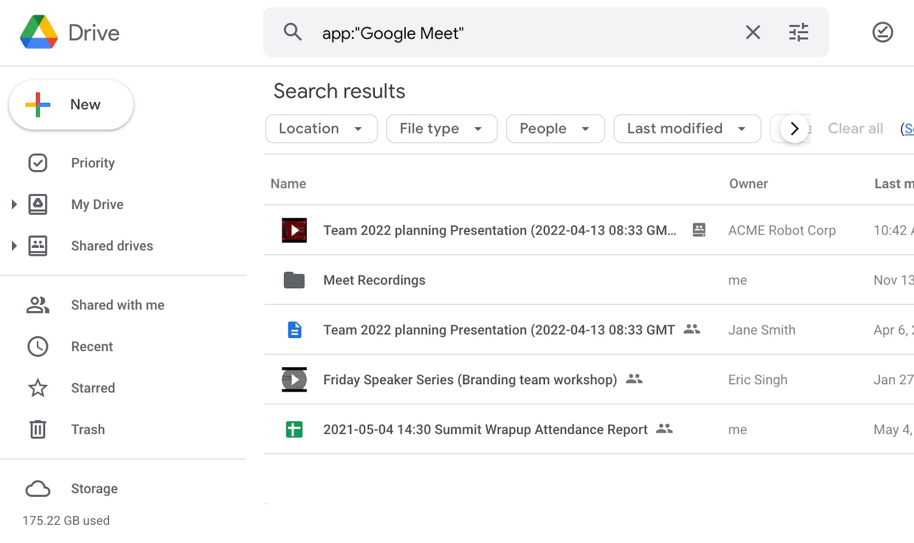This screenshot has width=914, height=543.
Task: Expand the Shared drives tree
Action: tap(14, 246)
